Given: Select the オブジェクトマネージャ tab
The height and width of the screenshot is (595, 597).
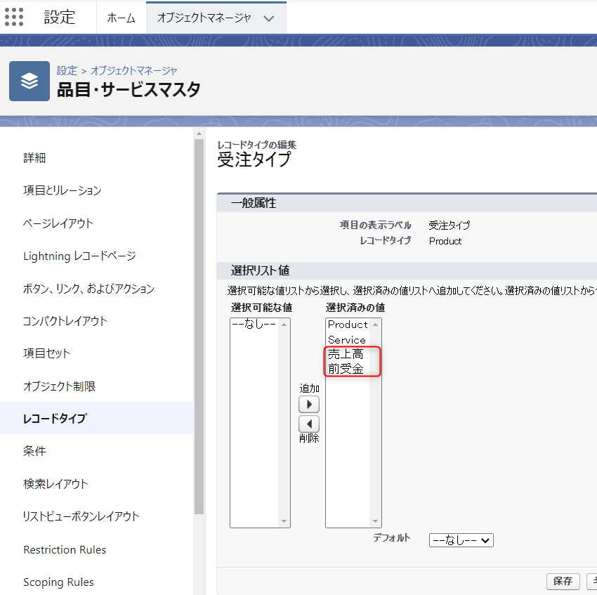Looking at the screenshot, I should coord(204,18).
